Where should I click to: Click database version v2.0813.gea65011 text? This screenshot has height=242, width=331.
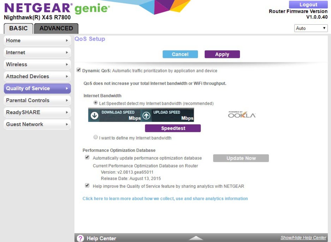click(127, 172)
